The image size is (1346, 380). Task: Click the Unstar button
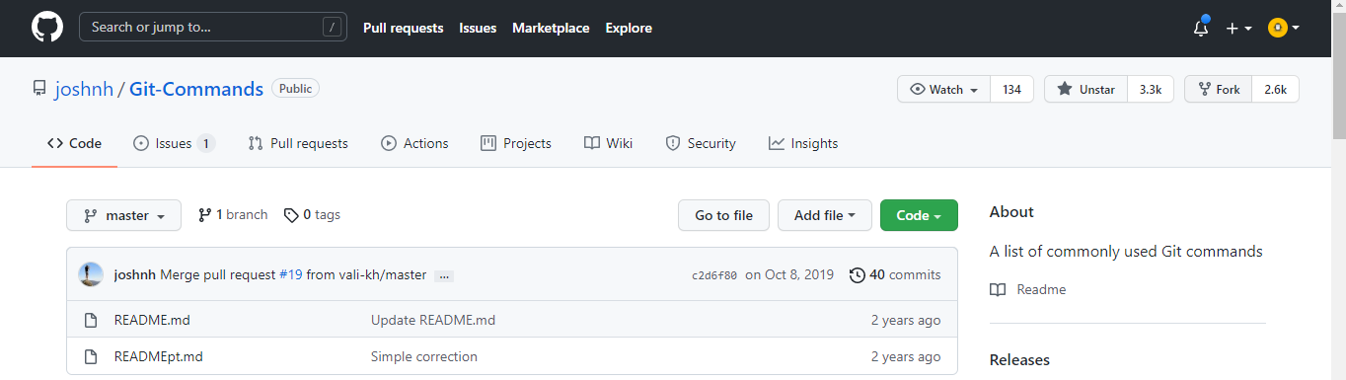point(1085,89)
